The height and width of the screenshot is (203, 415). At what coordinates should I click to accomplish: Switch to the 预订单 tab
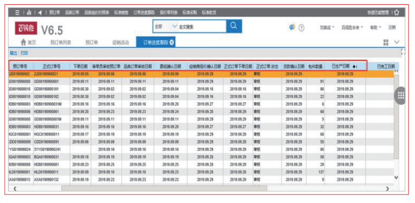tap(92, 43)
